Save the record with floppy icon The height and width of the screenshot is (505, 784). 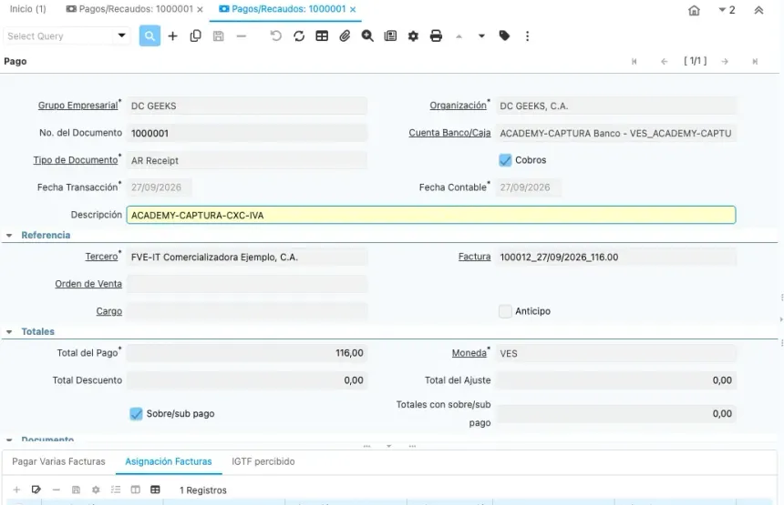pos(219,35)
